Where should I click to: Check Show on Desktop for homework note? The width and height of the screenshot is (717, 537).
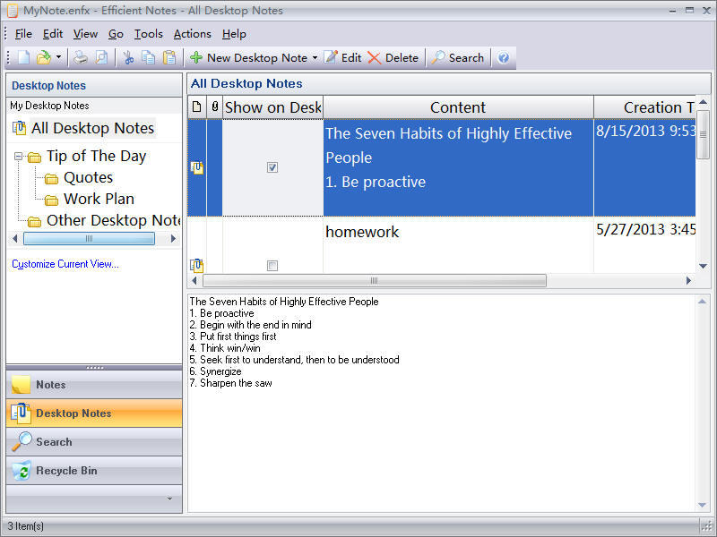point(272,265)
